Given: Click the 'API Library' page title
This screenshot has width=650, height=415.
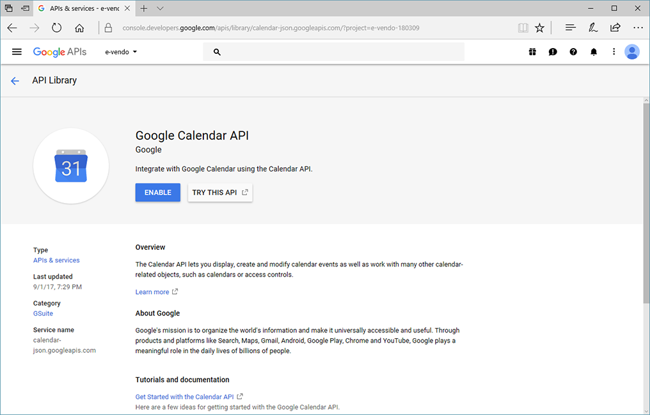Looking at the screenshot, I should (x=54, y=81).
